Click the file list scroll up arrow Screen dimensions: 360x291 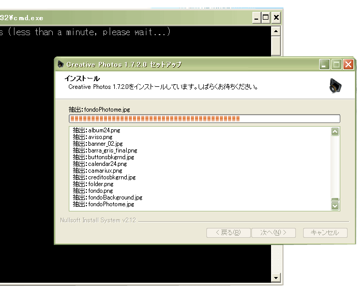tap(335, 131)
